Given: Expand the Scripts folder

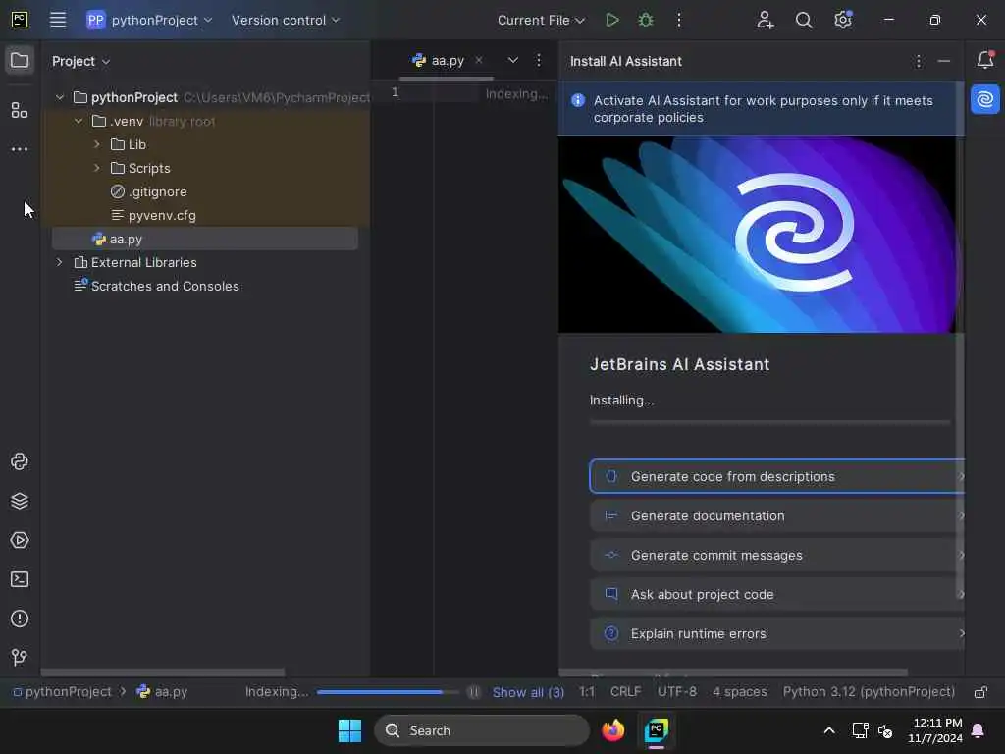Looking at the screenshot, I should [x=97, y=168].
